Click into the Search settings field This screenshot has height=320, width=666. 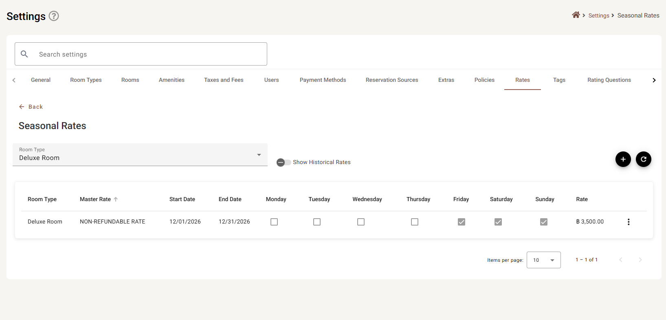pyautogui.click(x=141, y=54)
